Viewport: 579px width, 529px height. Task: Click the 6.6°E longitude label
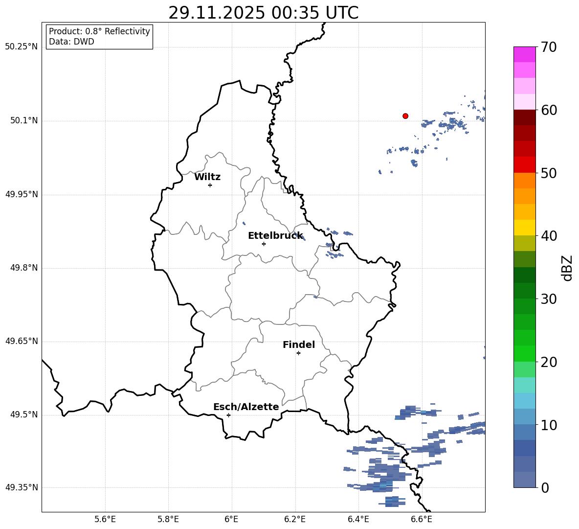point(422,519)
